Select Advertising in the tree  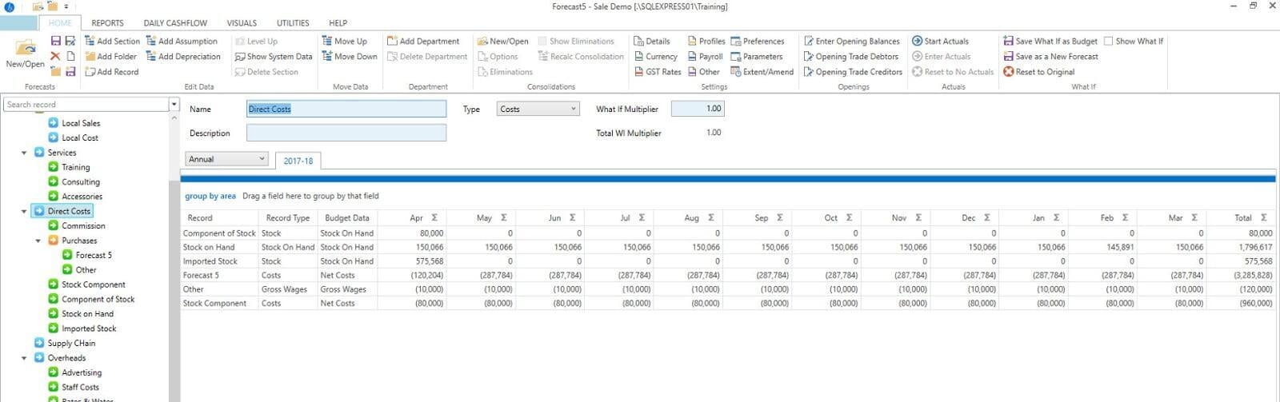[x=82, y=372]
